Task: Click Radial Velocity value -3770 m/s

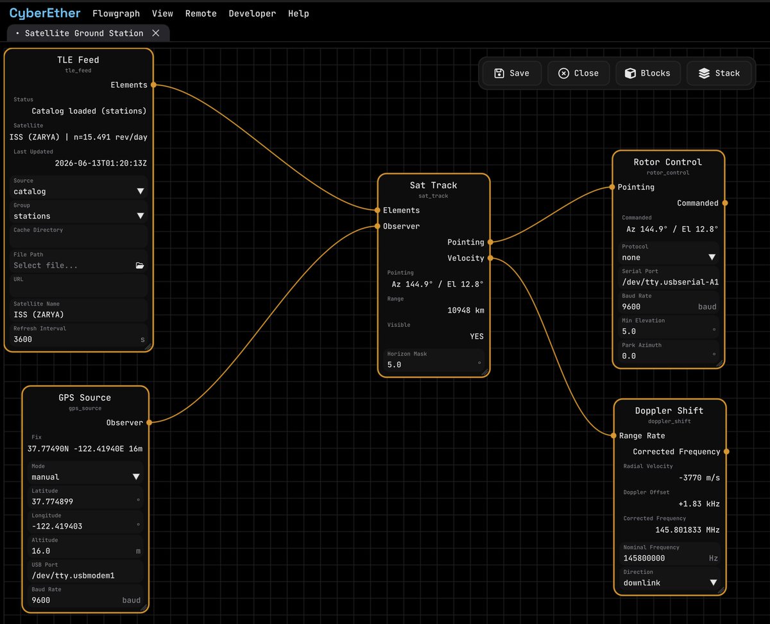Action: pos(699,478)
